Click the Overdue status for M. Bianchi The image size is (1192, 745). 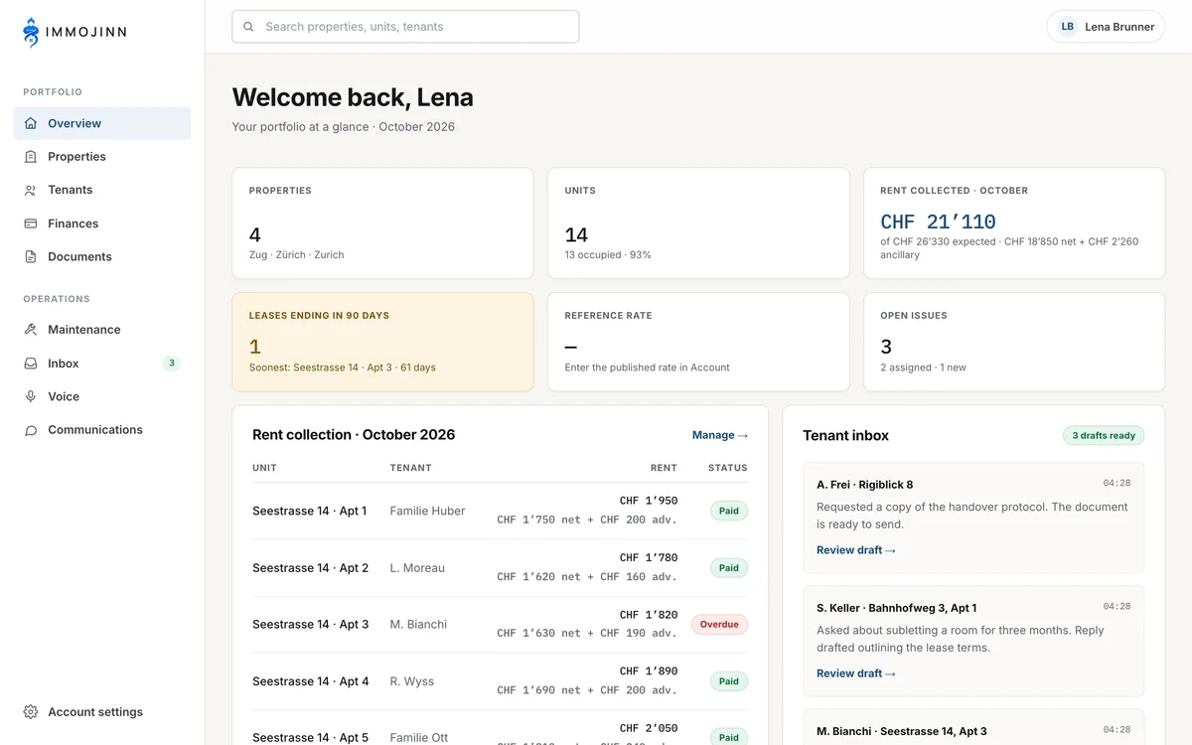(x=719, y=625)
